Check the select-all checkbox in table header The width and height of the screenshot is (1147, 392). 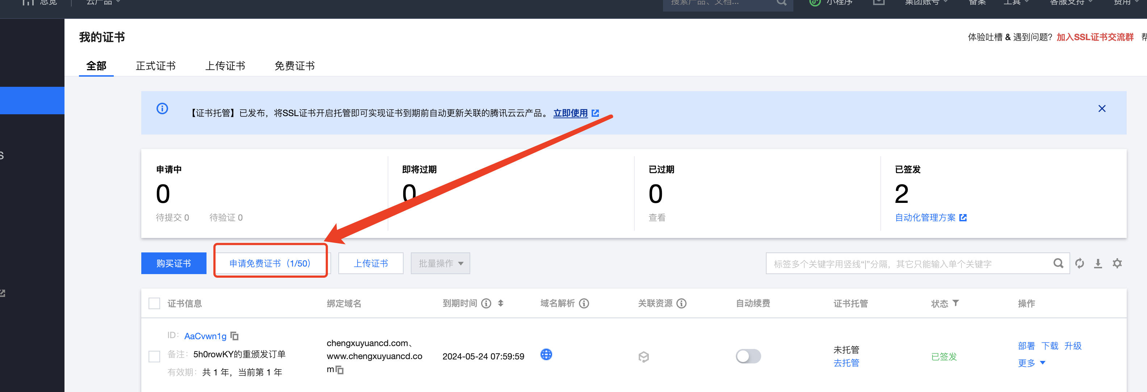coord(154,303)
